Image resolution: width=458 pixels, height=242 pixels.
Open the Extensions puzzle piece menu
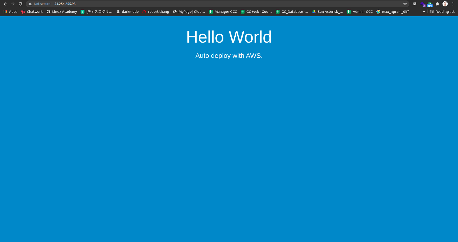click(437, 4)
